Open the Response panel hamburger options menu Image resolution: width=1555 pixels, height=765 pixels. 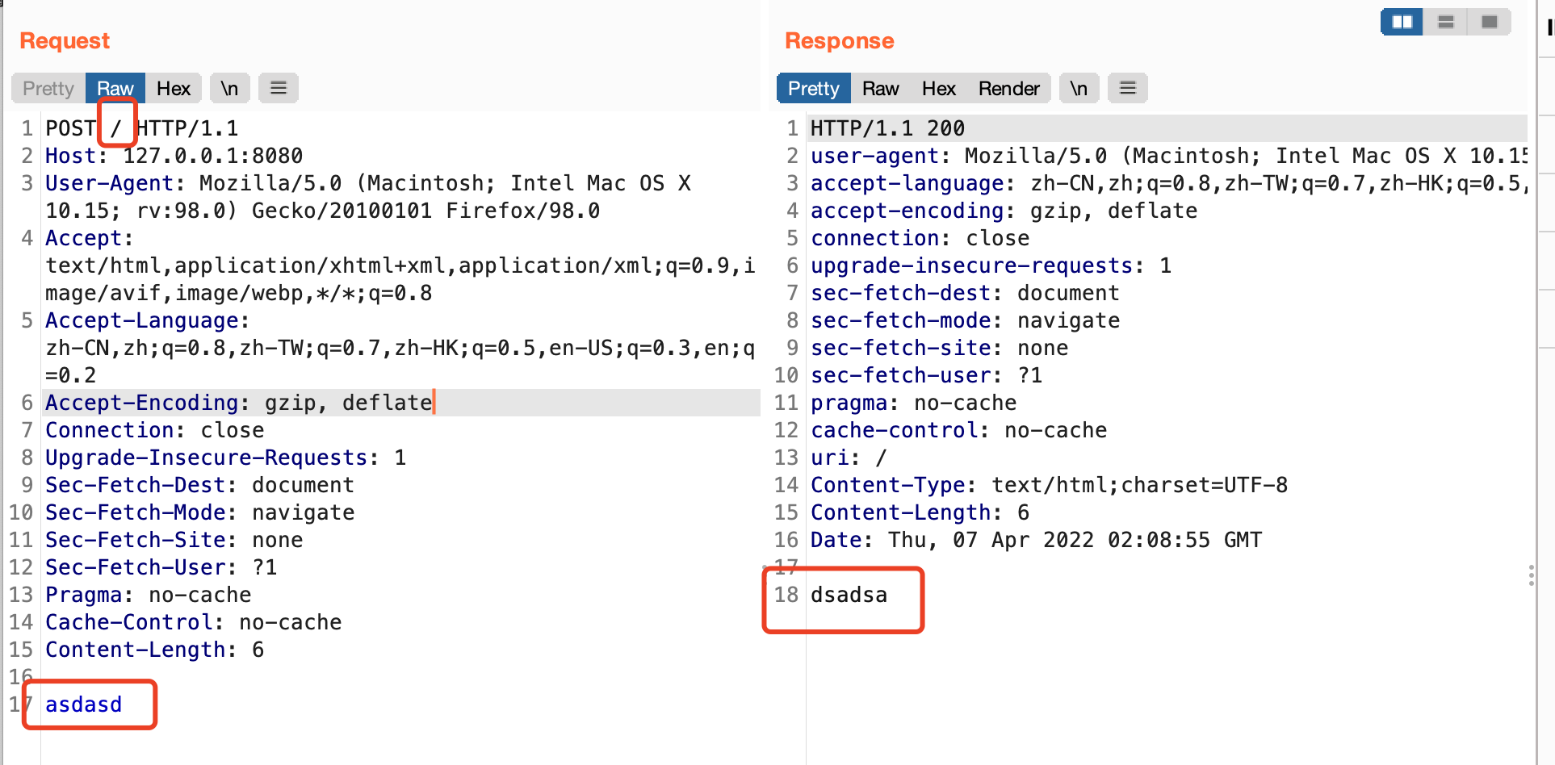[1128, 88]
